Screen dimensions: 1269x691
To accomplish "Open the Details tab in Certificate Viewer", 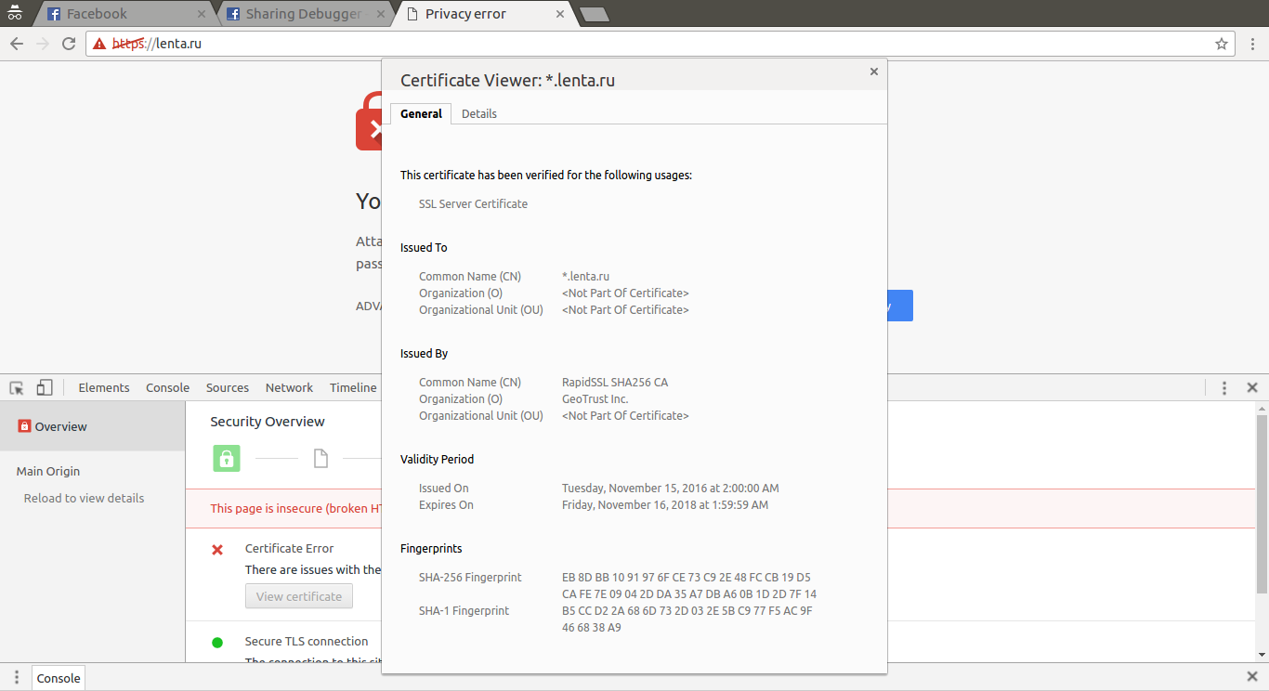I will pos(479,113).
